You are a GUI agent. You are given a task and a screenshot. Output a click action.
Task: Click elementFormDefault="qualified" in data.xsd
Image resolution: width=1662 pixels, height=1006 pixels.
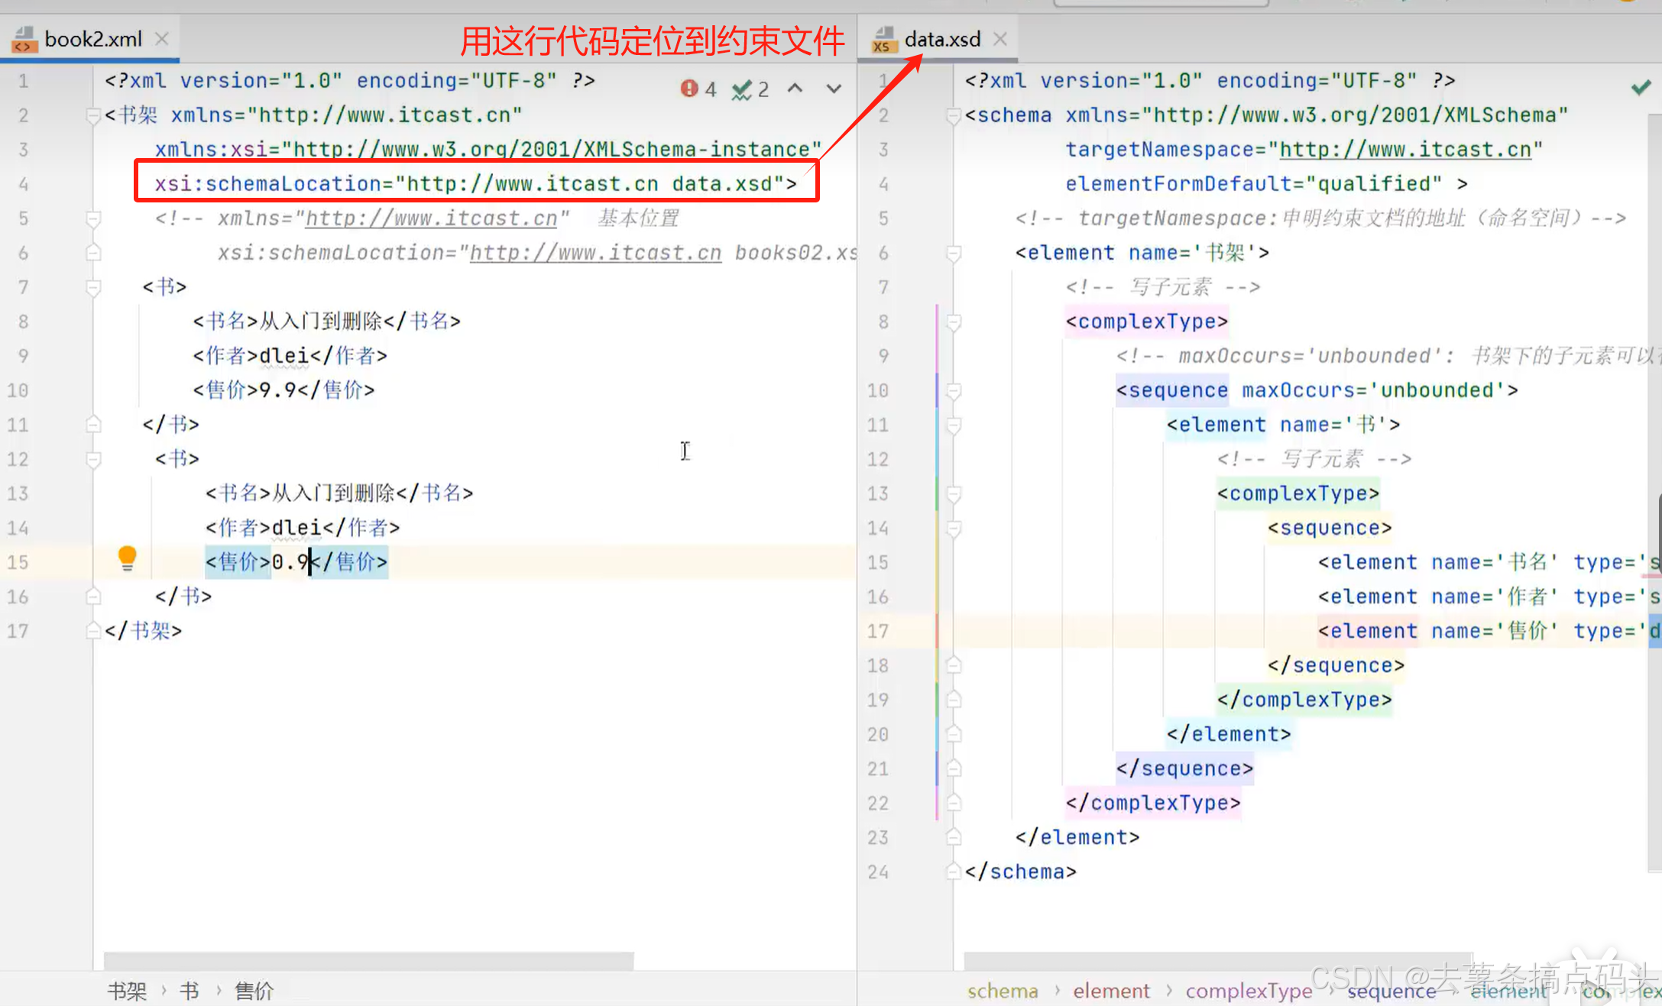click(1253, 184)
